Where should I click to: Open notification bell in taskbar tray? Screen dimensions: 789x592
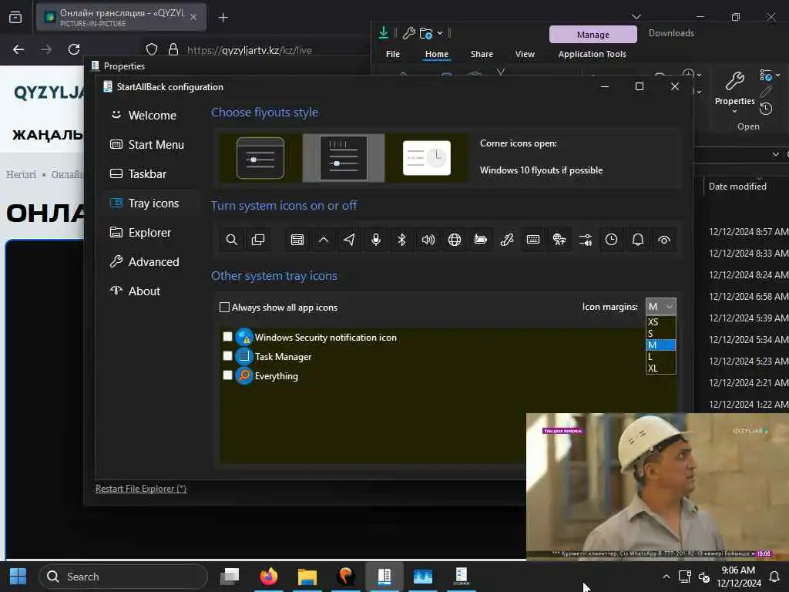tap(774, 577)
